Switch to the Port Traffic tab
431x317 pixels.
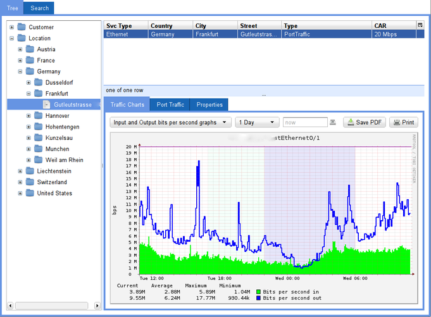[170, 104]
